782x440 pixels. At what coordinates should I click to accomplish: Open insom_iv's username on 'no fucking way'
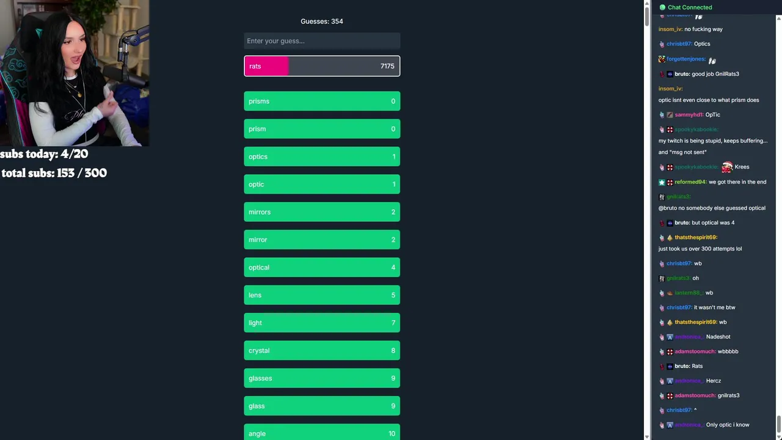[x=670, y=29]
